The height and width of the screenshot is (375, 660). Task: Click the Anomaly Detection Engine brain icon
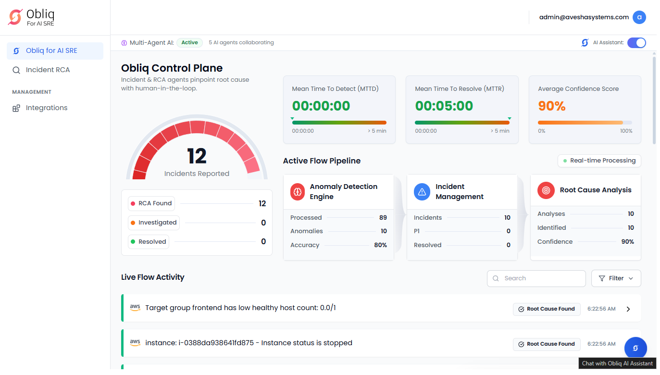298,192
